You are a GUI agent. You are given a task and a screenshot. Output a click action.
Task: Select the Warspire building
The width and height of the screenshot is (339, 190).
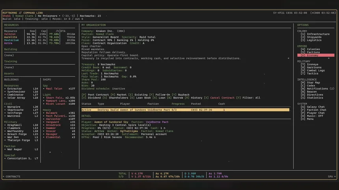[21, 107]
